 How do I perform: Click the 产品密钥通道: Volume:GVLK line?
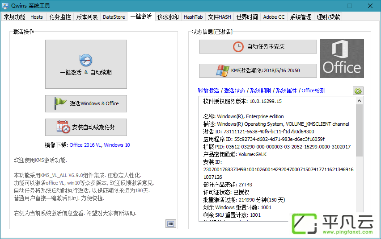point(235,154)
